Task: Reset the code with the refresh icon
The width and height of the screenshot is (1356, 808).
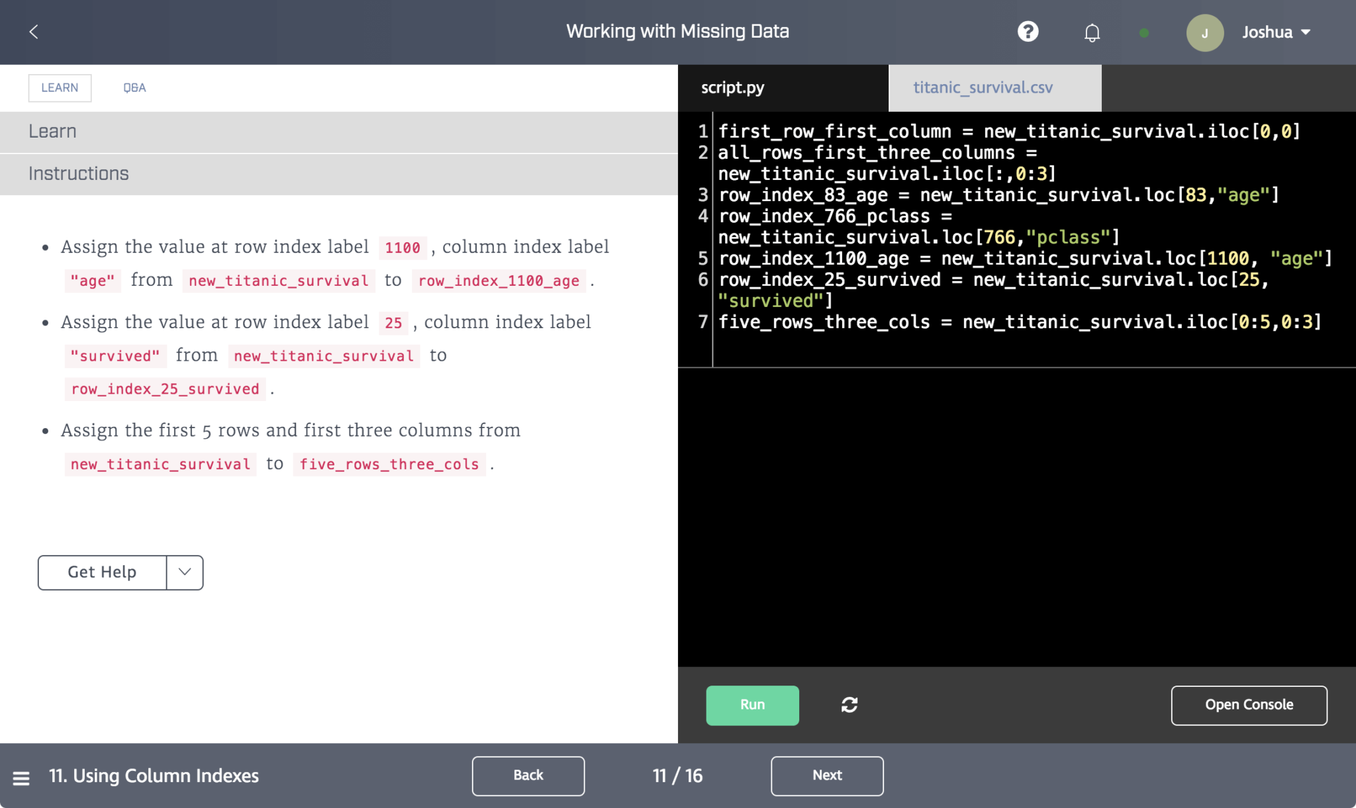Action: point(849,705)
